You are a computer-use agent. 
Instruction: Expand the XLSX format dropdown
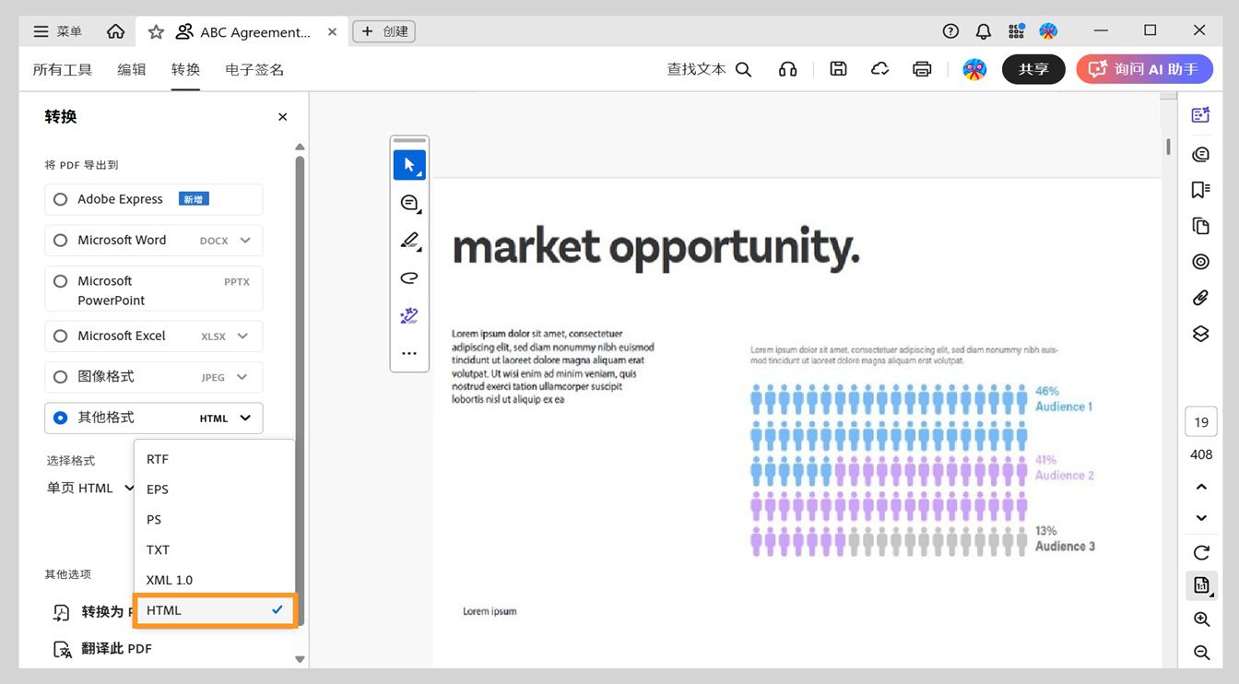click(243, 336)
